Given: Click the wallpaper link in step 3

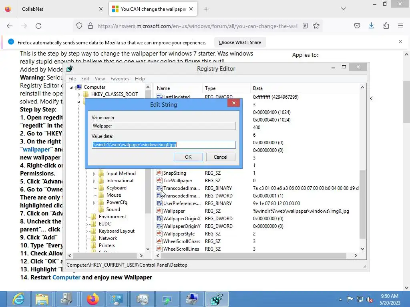Looking at the screenshot, I should (36, 150).
